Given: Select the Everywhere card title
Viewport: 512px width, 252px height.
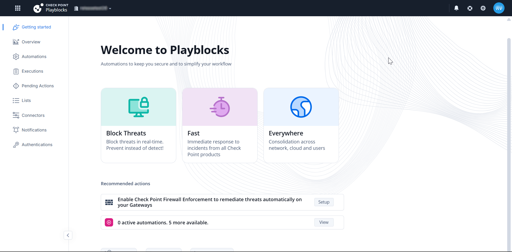Looking at the screenshot, I should 286,133.
